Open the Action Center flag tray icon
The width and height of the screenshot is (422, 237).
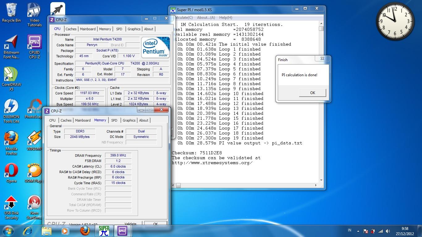tap(365, 231)
